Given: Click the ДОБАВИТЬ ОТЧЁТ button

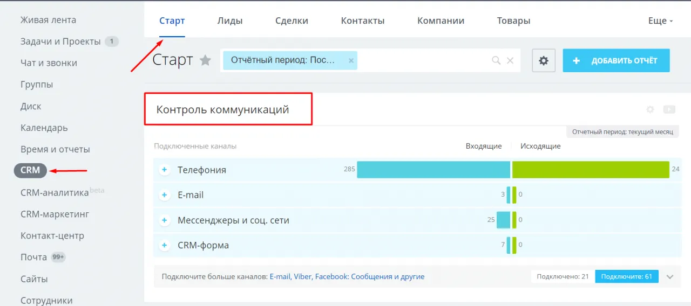Looking at the screenshot, I should coord(616,61).
